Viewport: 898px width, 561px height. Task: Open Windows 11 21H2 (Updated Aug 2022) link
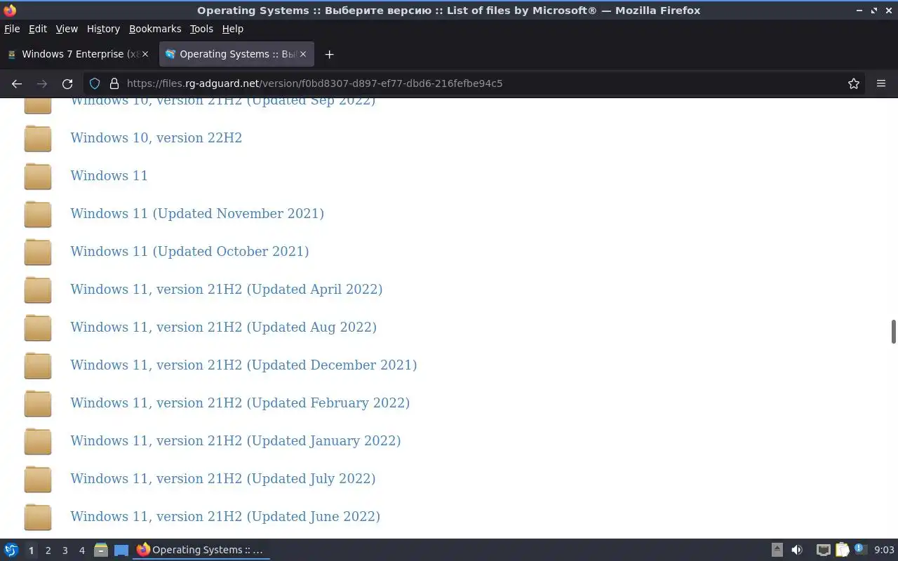click(223, 327)
